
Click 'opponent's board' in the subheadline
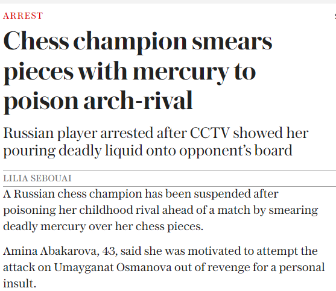point(236,151)
